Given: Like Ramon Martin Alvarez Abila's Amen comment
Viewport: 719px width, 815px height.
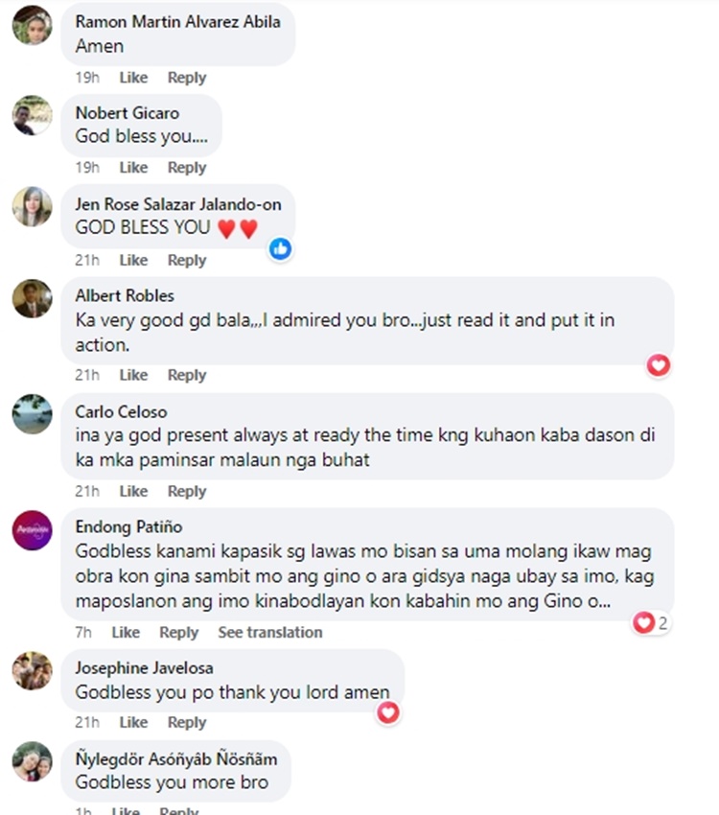Looking at the screenshot, I should click(x=133, y=78).
